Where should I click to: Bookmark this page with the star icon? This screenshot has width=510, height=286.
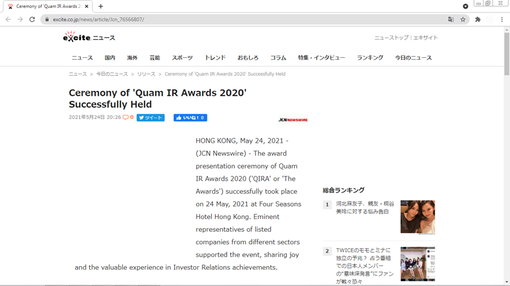pyautogui.click(x=463, y=19)
